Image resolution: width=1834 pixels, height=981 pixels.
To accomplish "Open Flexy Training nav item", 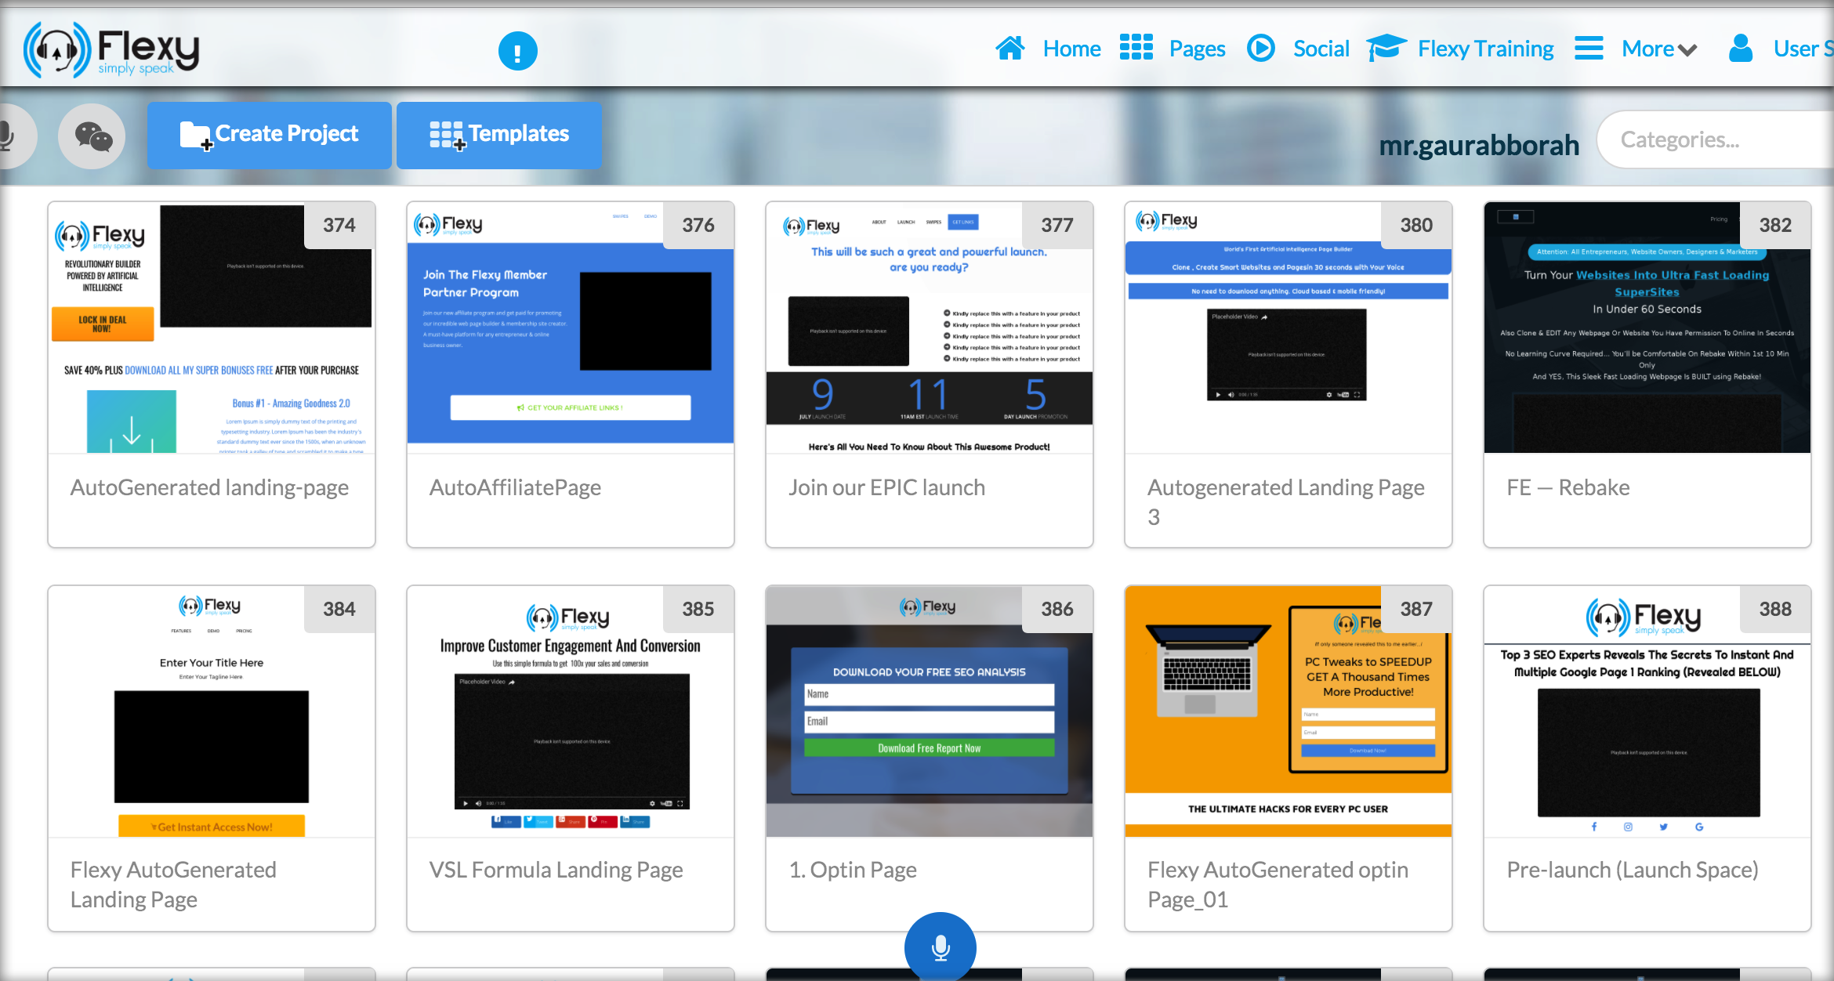I will [1485, 49].
